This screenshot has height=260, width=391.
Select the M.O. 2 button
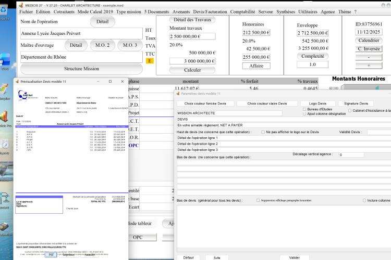click(x=103, y=45)
